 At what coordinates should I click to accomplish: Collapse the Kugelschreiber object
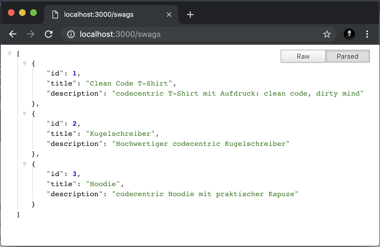point(25,114)
